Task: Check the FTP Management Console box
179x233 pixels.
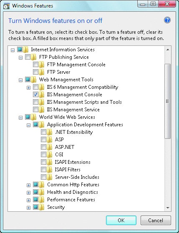Action: [x=35, y=64]
